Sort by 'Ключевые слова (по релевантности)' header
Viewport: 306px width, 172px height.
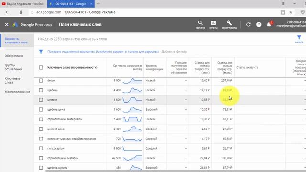tap(72, 67)
